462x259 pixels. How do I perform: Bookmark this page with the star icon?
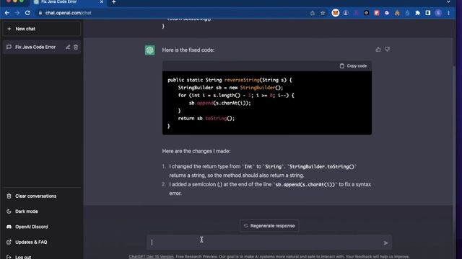coord(323,13)
